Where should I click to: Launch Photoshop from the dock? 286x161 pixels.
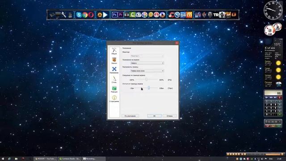point(114,15)
